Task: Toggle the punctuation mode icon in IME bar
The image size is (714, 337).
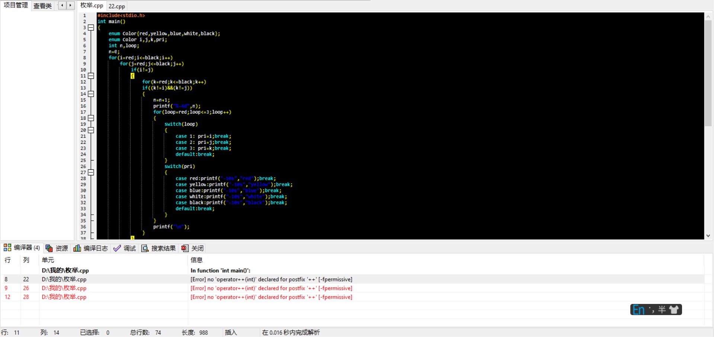Action: tap(651, 310)
